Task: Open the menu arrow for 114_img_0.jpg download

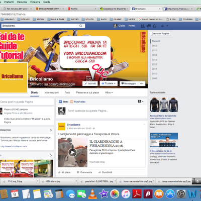Action: pyautogui.click(x=38, y=181)
